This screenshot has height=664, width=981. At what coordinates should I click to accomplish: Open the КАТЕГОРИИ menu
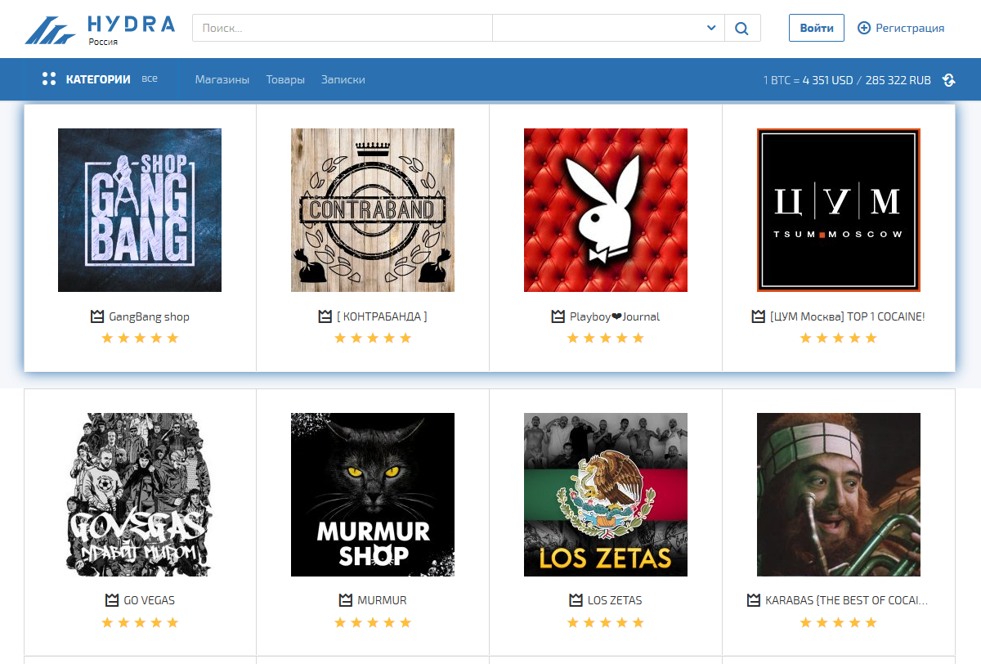click(x=98, y=79)
